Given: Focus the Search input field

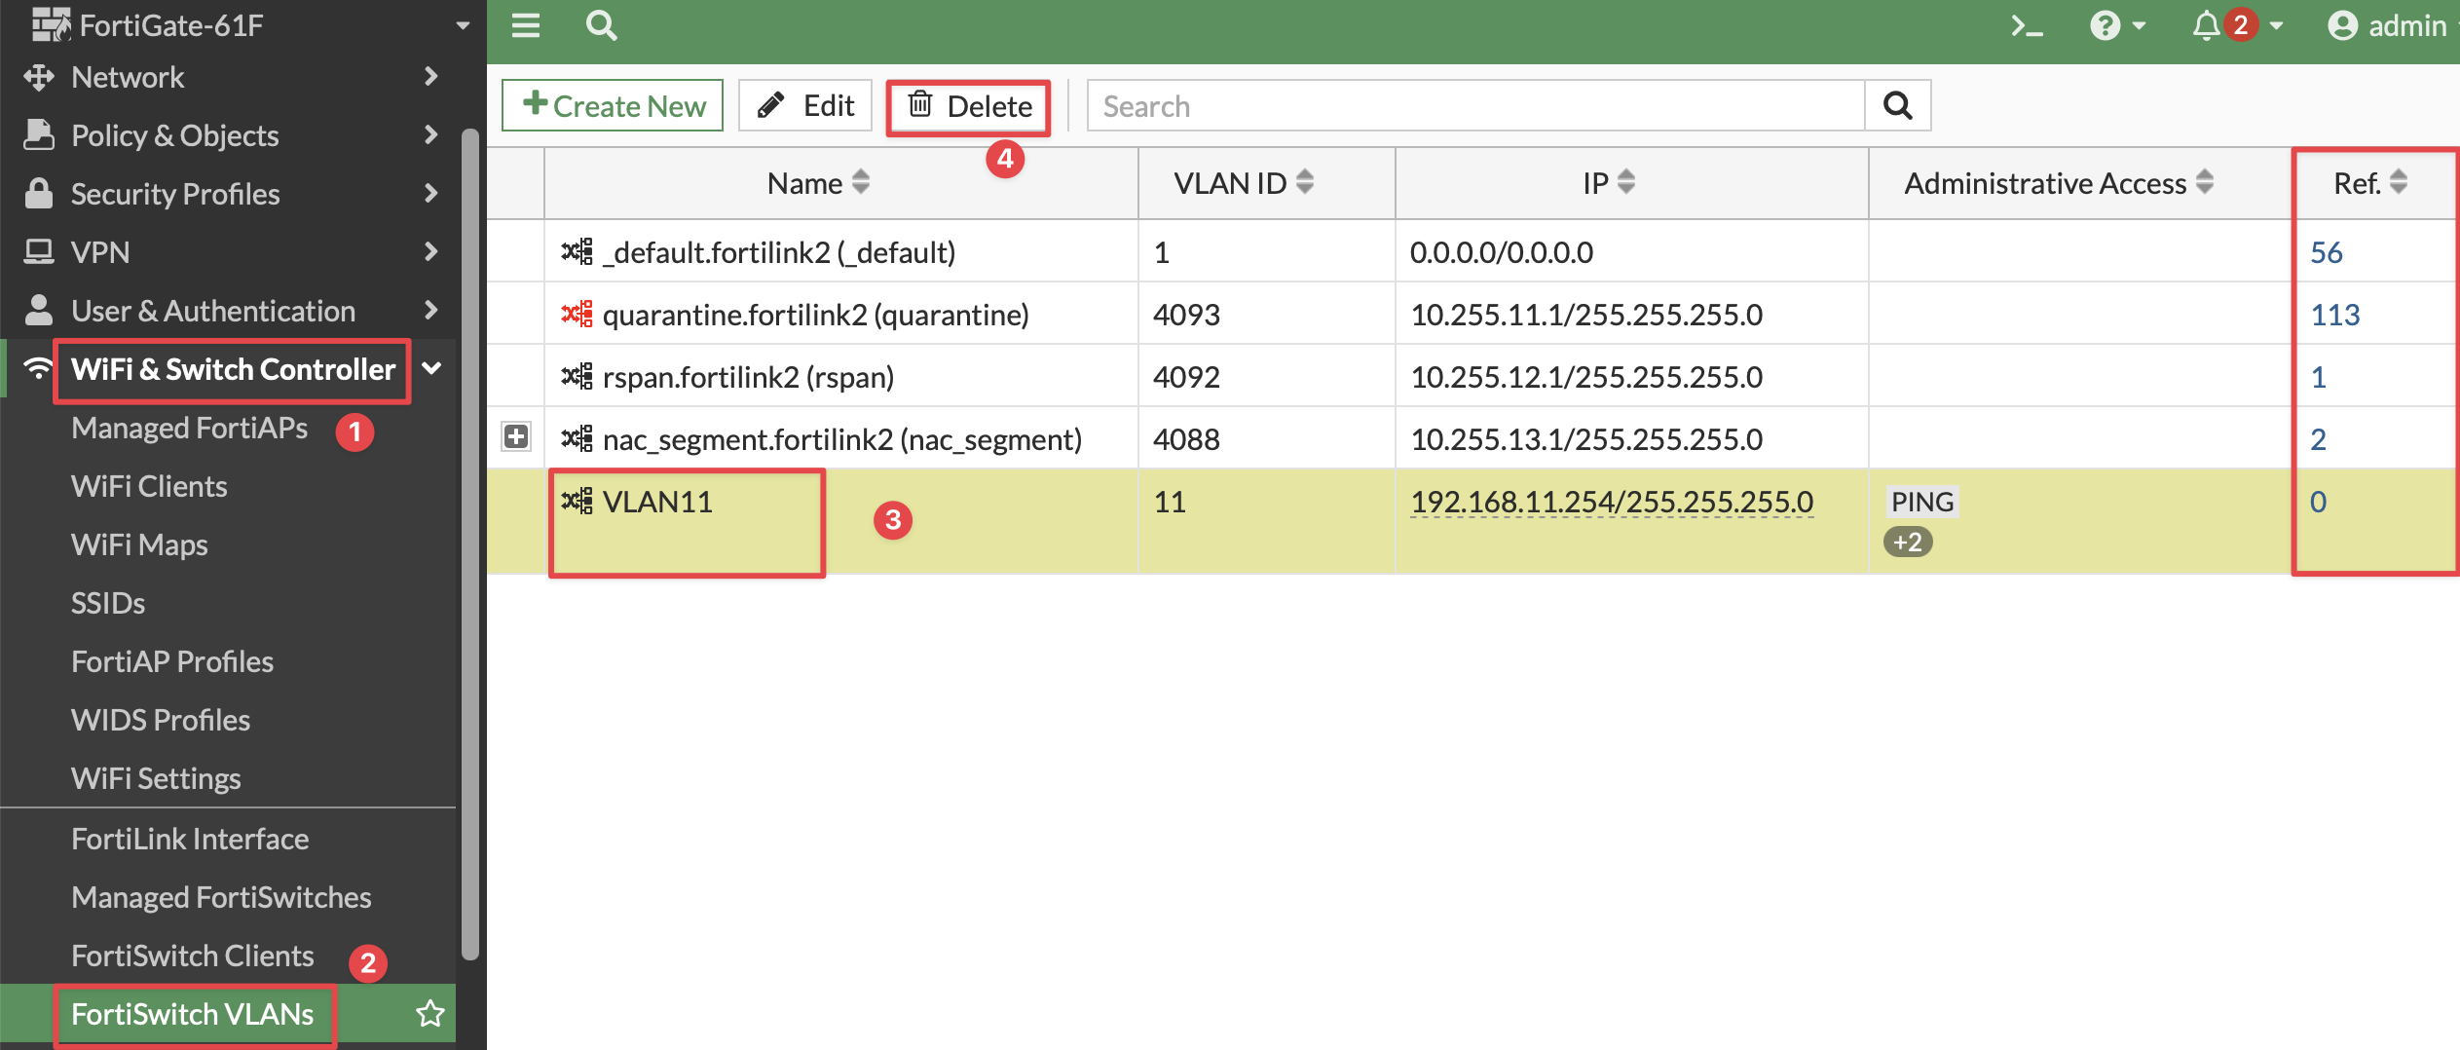Looking at the screenshot, I should [x=1475, y=105].
